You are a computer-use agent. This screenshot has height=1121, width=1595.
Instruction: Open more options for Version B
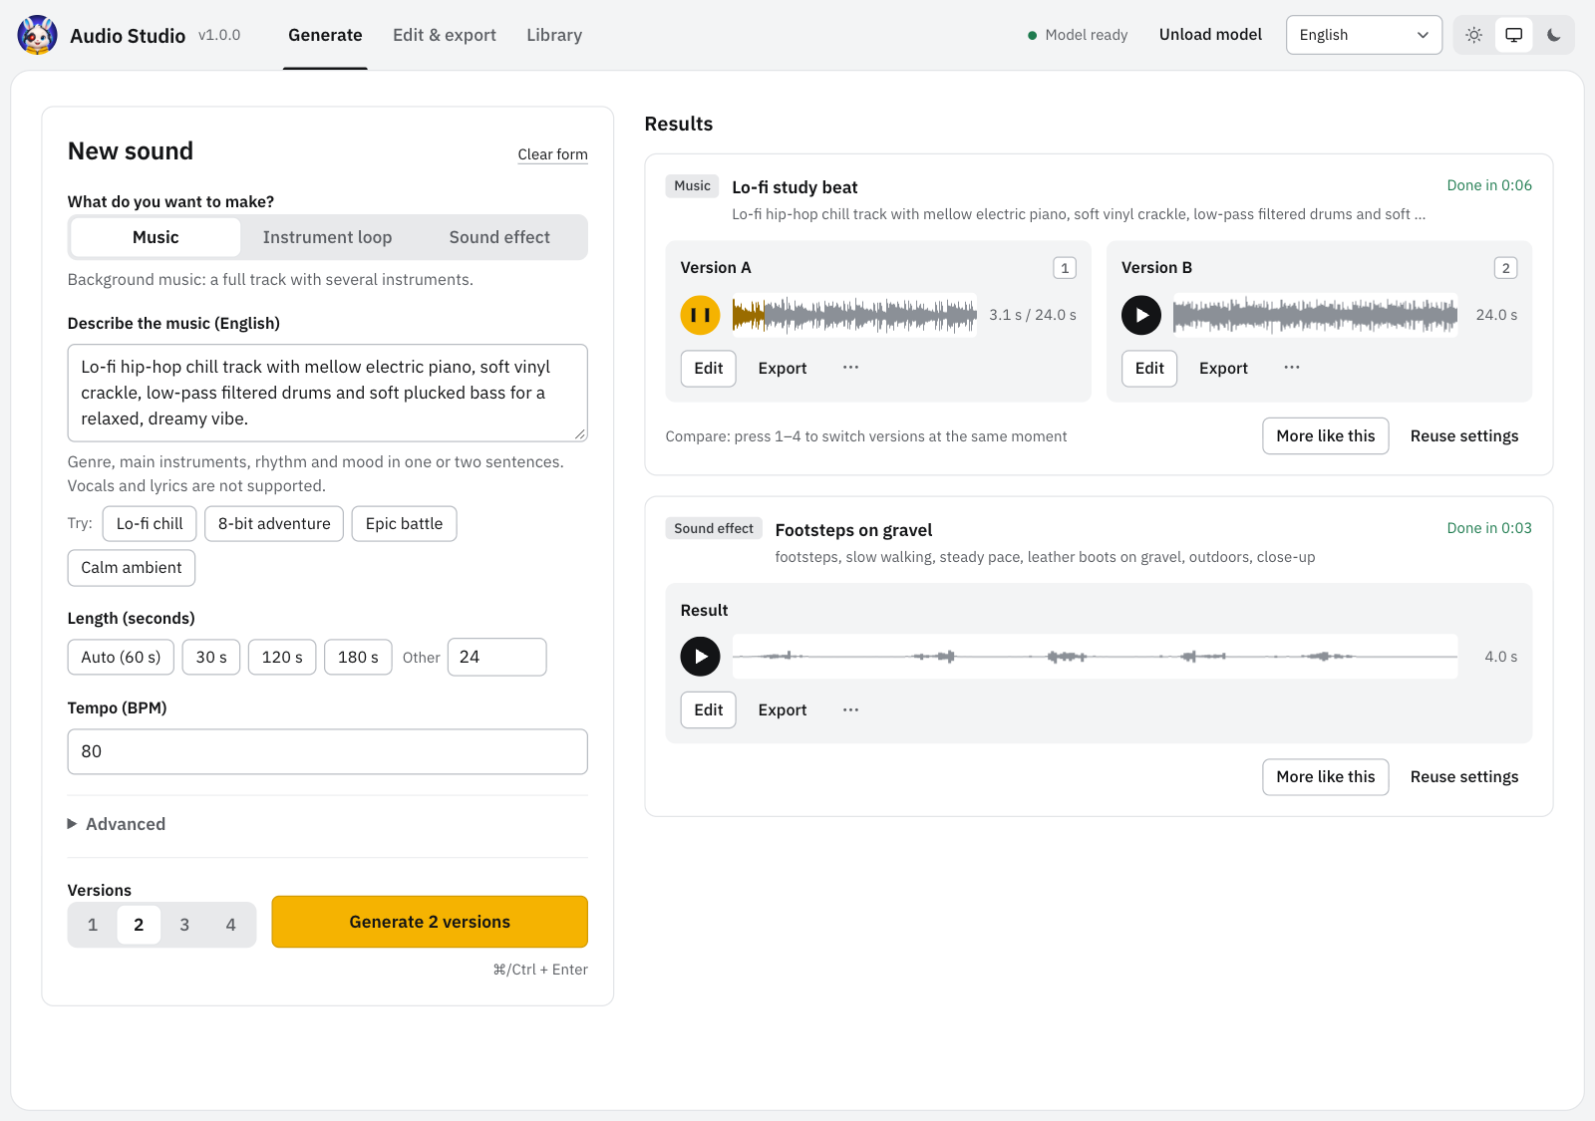point(1292,368)
